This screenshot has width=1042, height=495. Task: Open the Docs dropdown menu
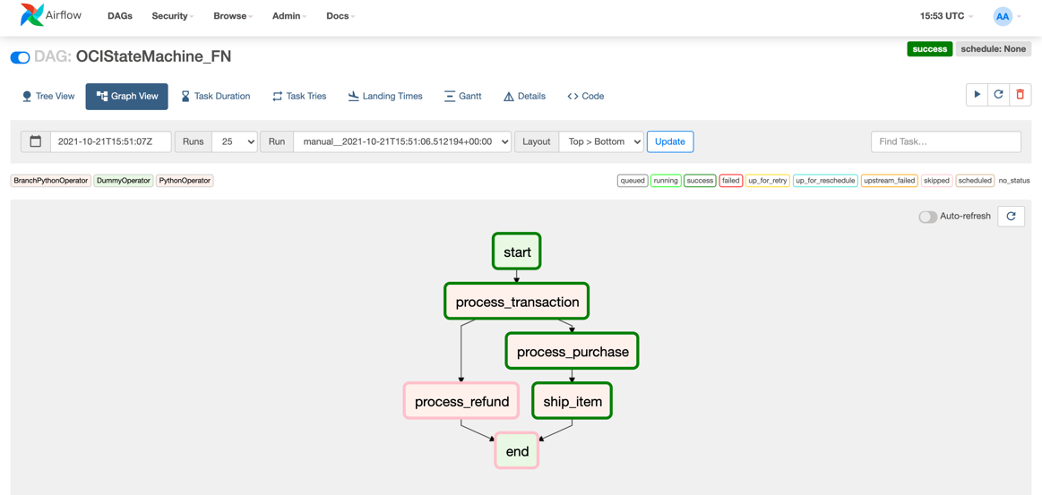click(x=340, y=16)
